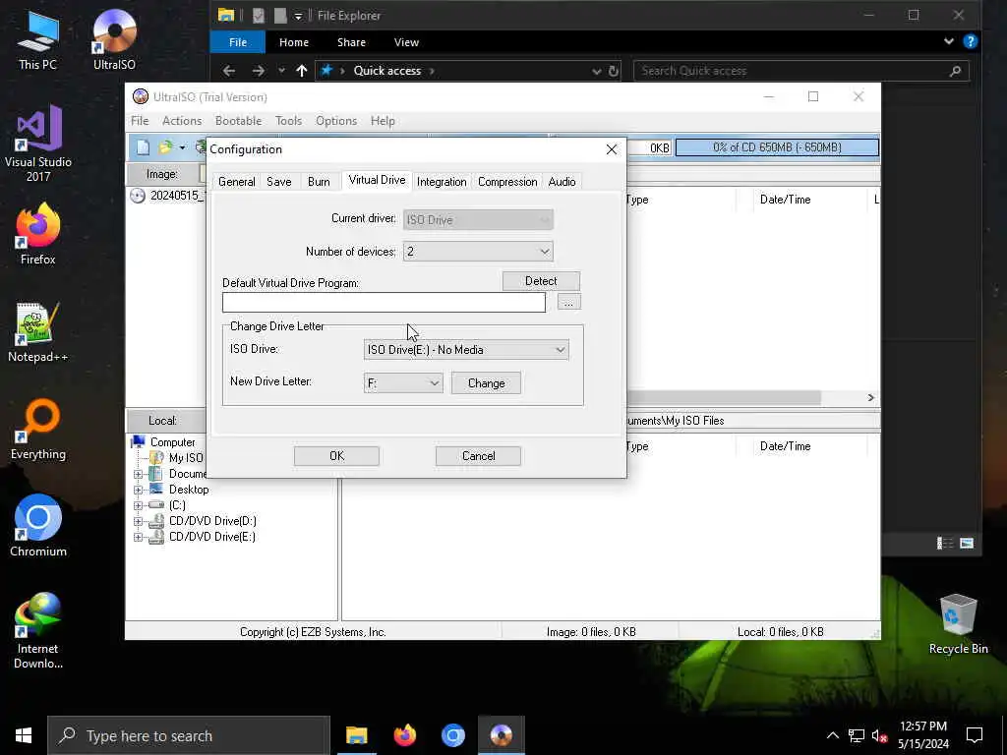This screenshot has height=755, width=1007.
Task: Open the ISO Drive selection dropdown
Action: point(465,350)
